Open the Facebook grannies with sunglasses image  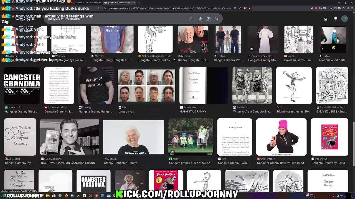(252, 85)
